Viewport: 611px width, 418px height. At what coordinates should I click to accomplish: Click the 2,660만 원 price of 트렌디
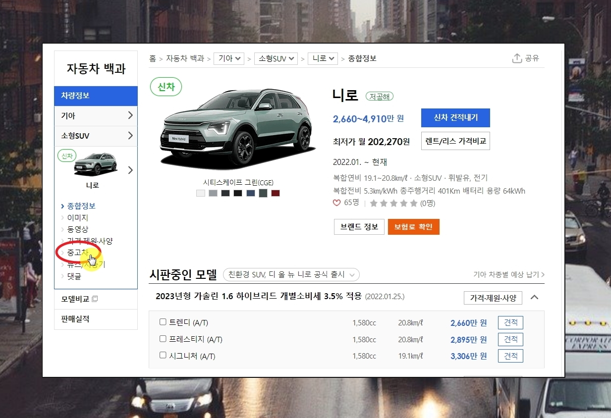(x=469, y=323)
